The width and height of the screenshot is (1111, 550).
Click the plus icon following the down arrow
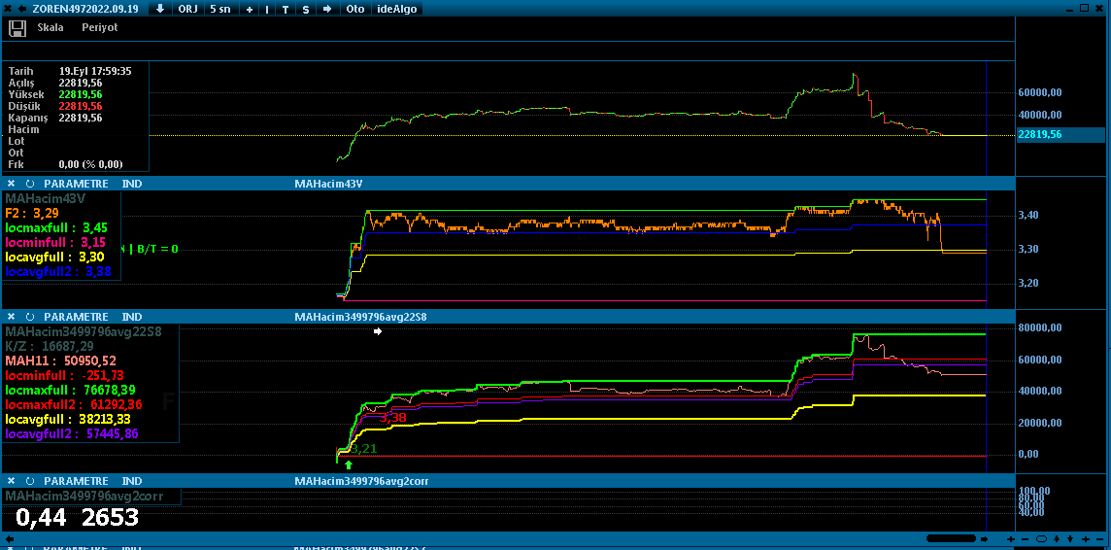[x=1085, y=539]
